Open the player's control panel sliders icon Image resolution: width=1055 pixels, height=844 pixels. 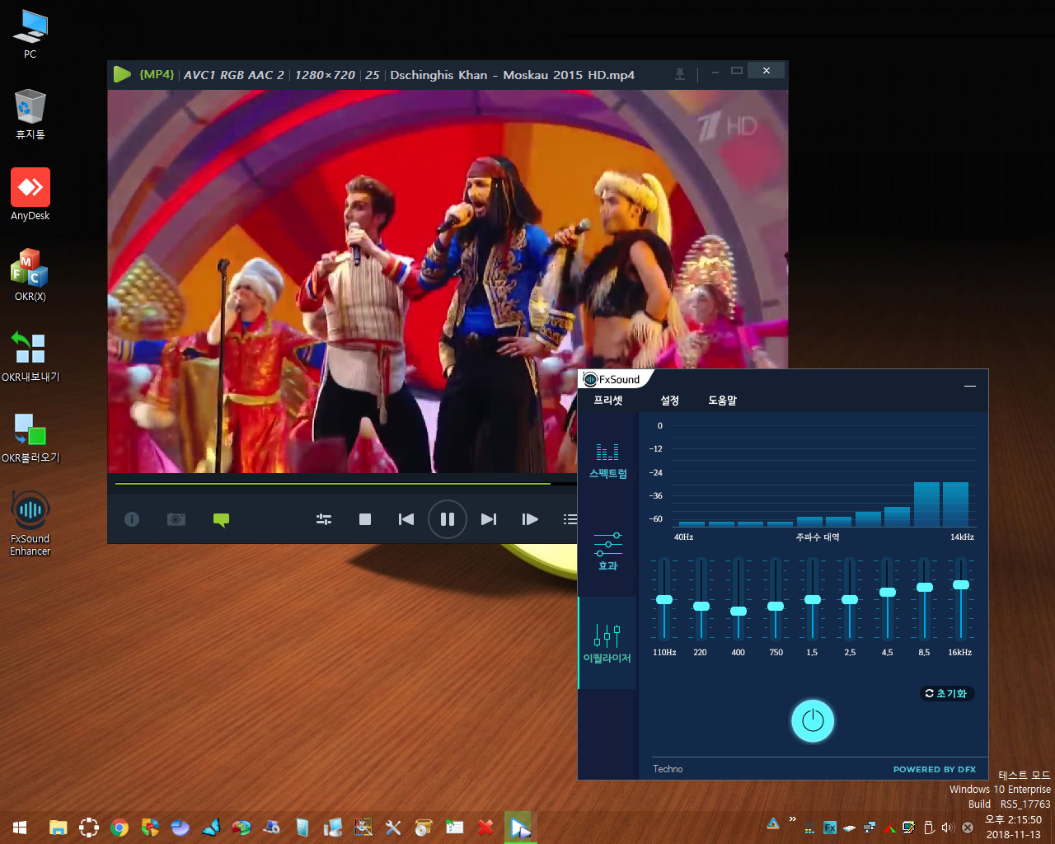point(324,519)
